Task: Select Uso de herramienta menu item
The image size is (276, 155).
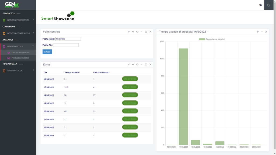Action: pos(20,52)
